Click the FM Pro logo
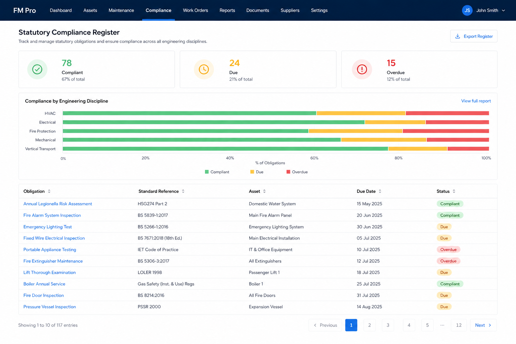Screen dimensions: 516x344 tap(25, 10)
